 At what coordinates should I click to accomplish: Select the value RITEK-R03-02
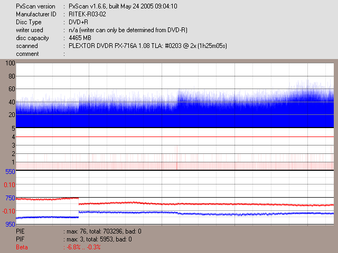[87, 14]
